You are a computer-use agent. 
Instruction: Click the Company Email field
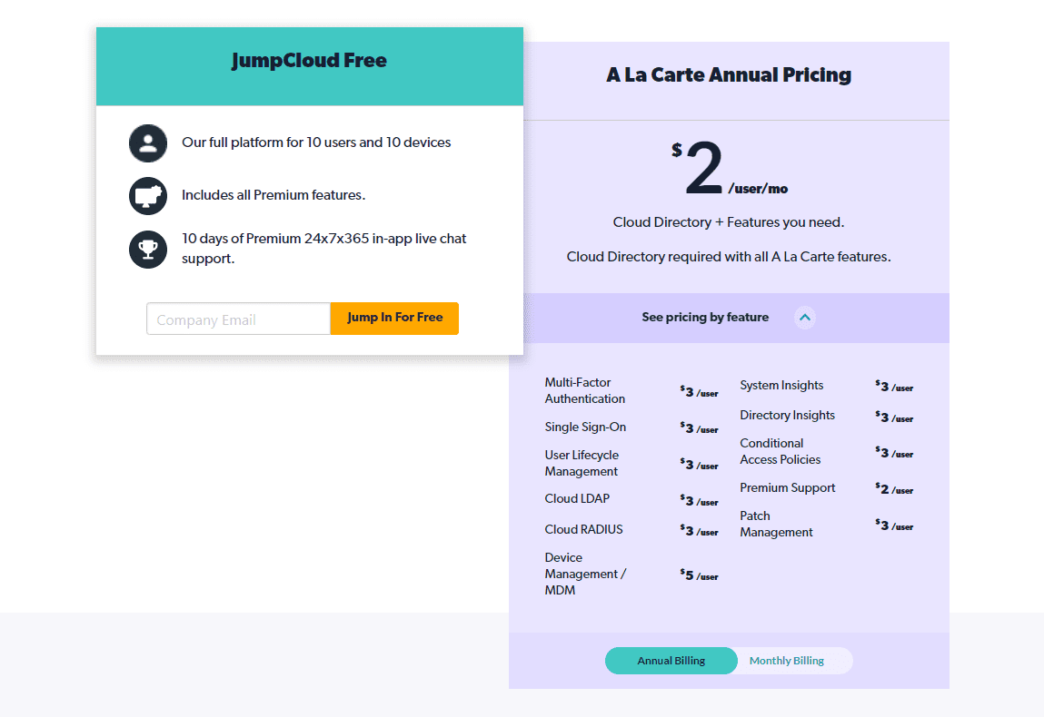pos(238,319)
